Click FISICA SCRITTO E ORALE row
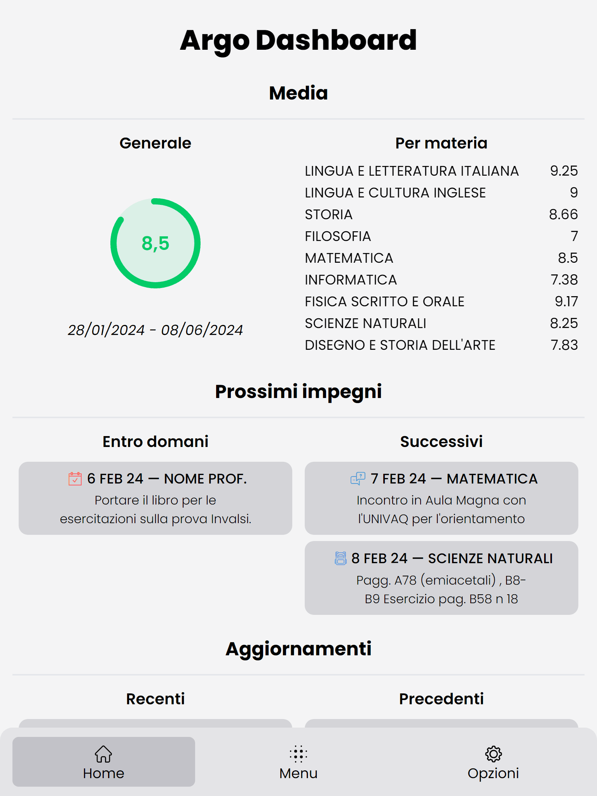 [442, 302]
